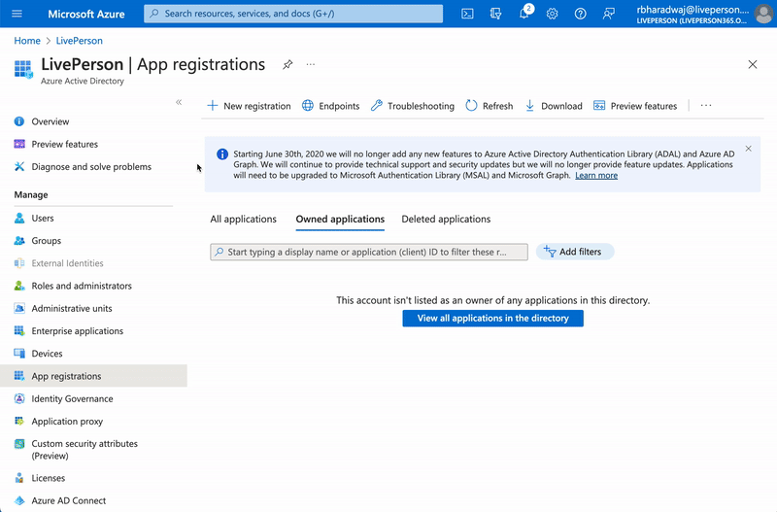Click the Download arrow icon
The height and width of the screenshot is (512, 777).
pyautogui.click(x=529, y=106)
